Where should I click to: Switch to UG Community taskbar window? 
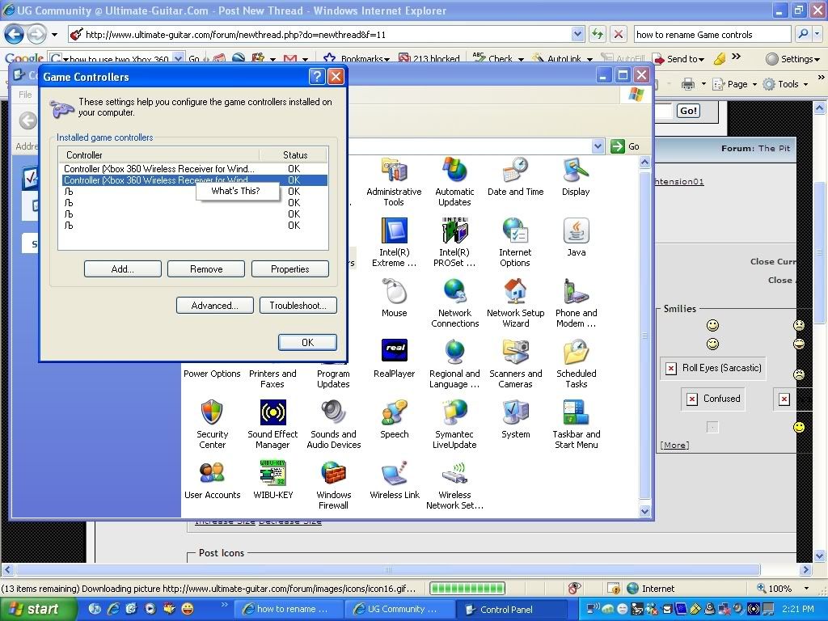coord(399,609)
